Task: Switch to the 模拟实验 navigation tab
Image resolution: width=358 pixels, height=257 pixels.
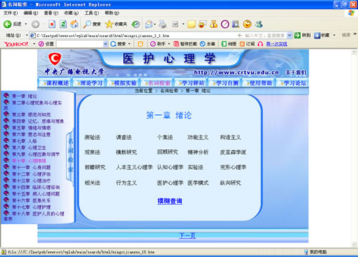Action: pos(123,83)
